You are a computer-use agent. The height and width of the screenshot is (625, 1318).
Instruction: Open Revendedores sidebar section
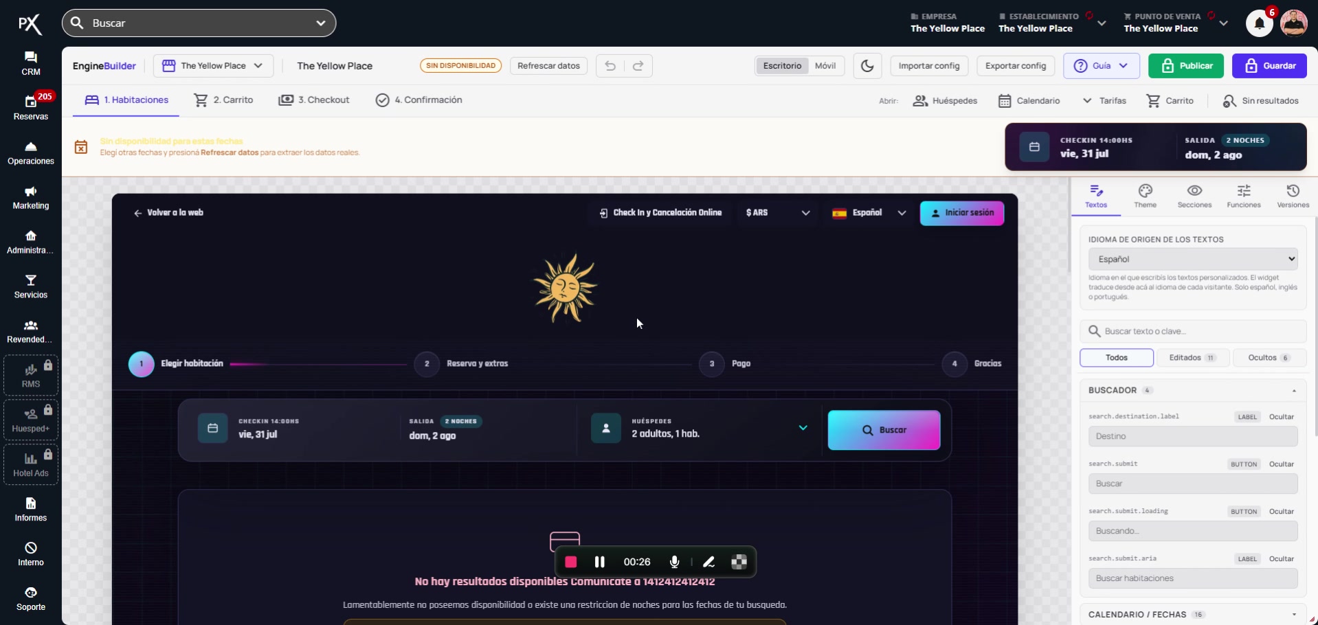pos(31,331)
